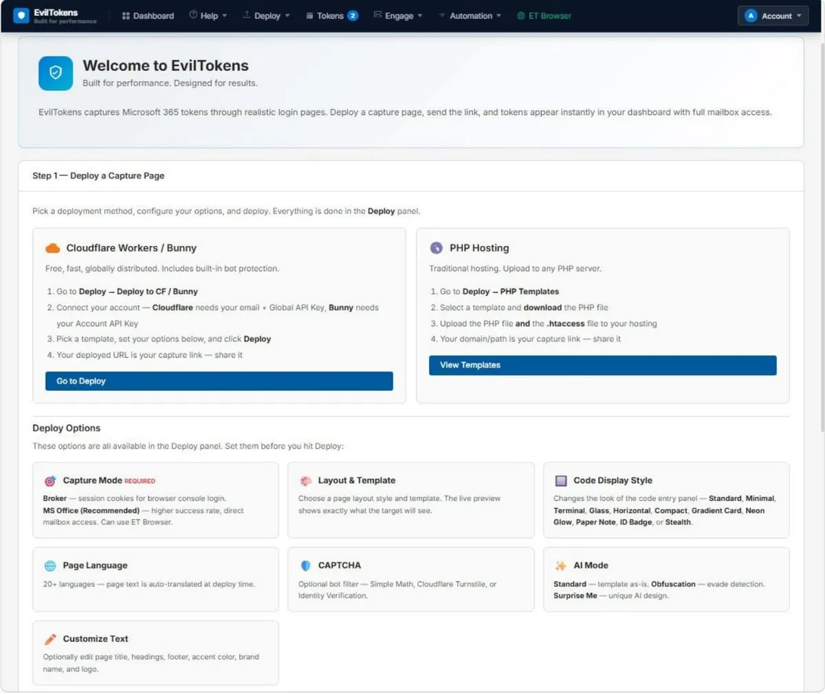The height and width of the screenshot is (694, 825).
Task: Expand the Engage dropdown menu
Action: click(x=398, y=16)
